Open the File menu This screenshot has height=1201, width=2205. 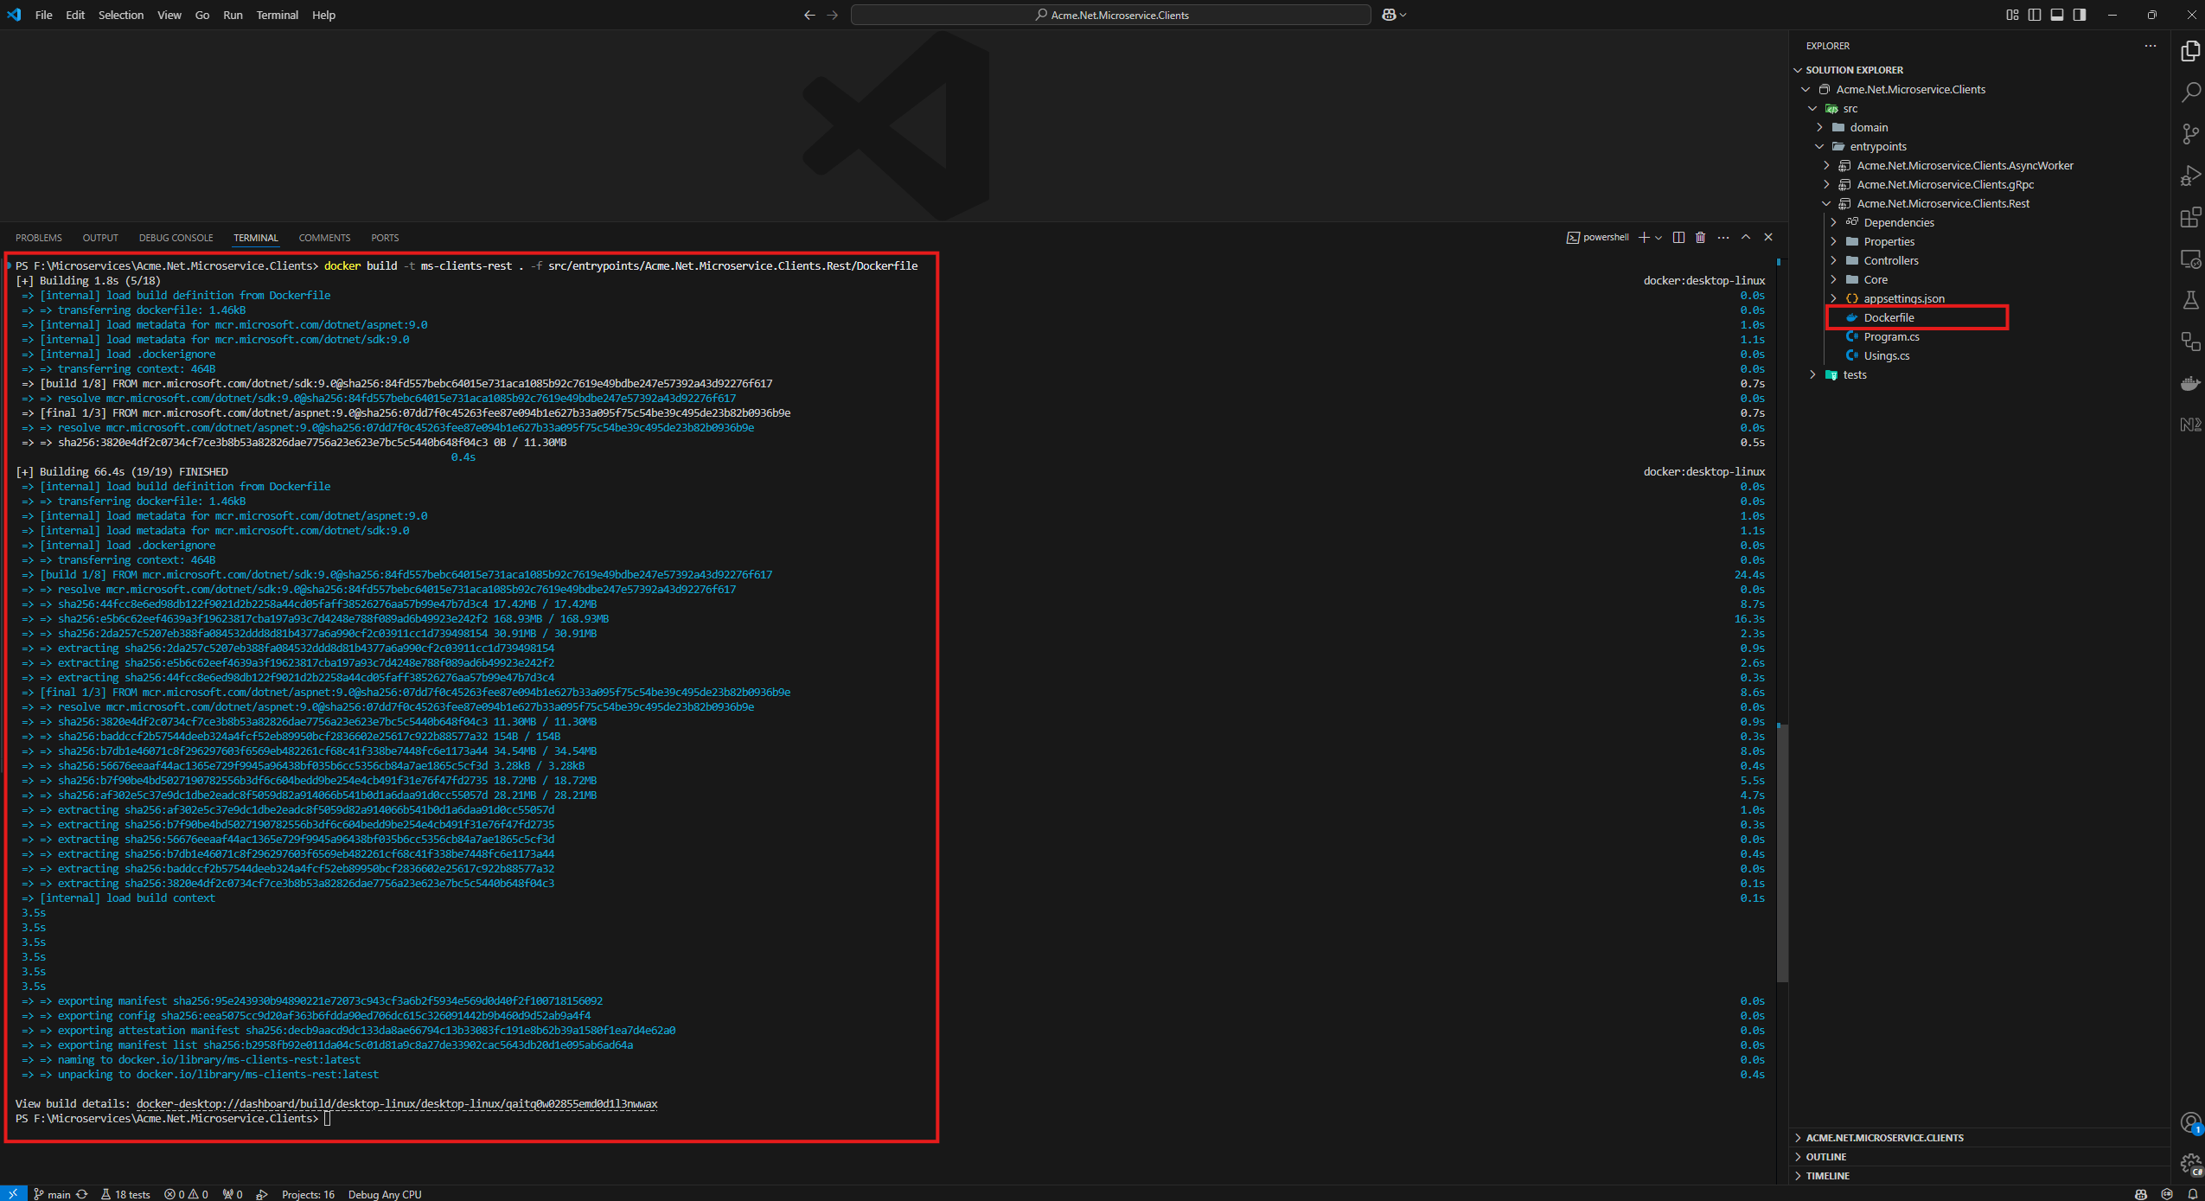(43, 15)
